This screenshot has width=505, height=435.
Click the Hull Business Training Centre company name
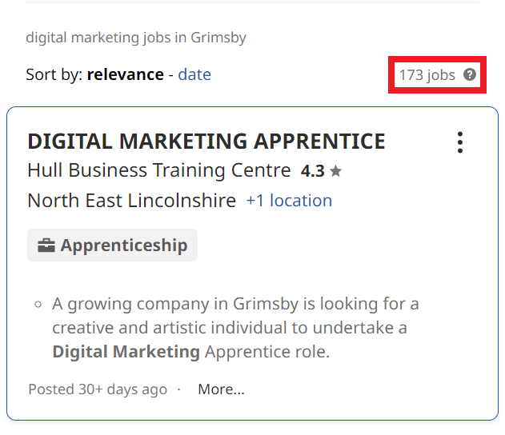coord(159,170)
